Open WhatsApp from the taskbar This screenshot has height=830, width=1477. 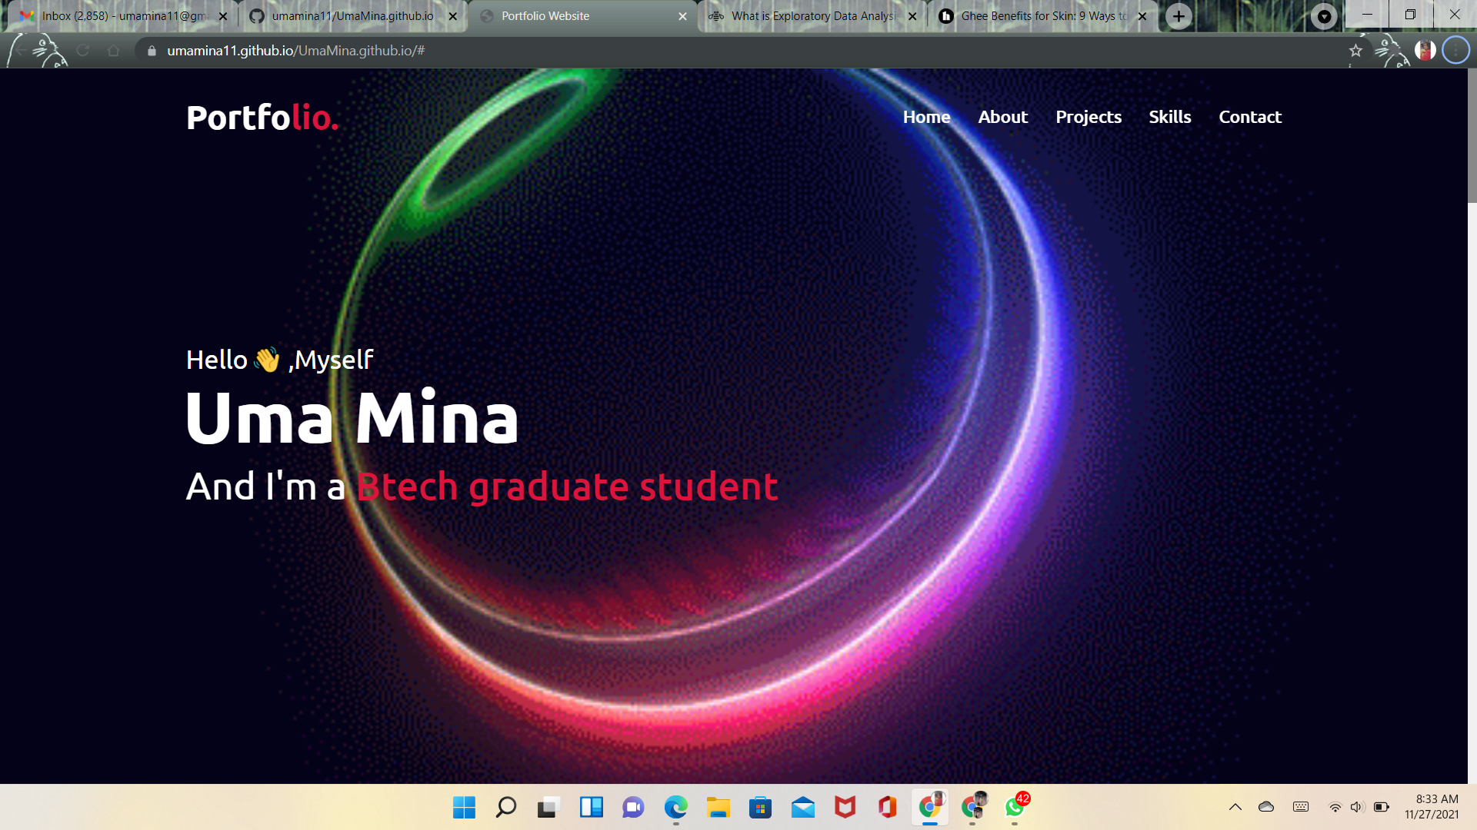pyautogui.click(x=1015, y=808)
